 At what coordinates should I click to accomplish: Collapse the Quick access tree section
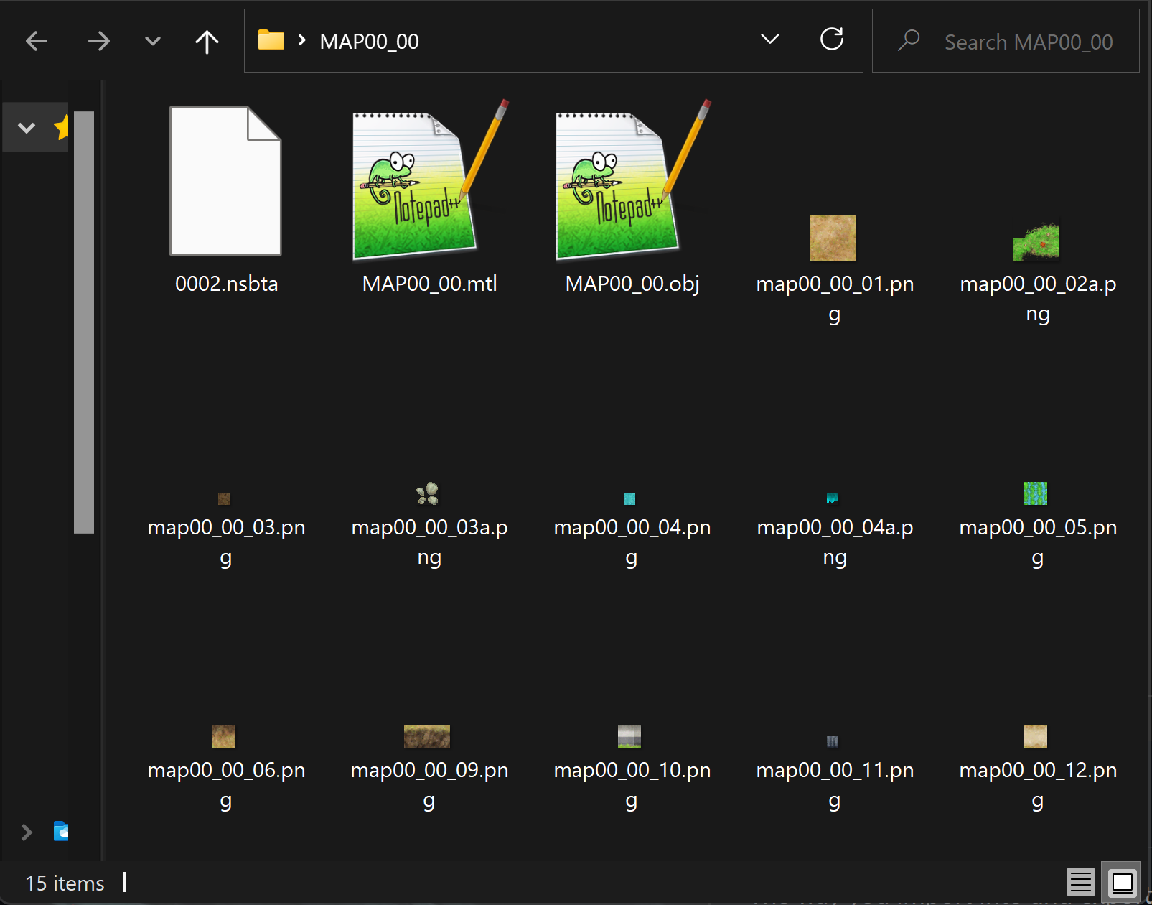pyautogui.click(x=27, y=129)
